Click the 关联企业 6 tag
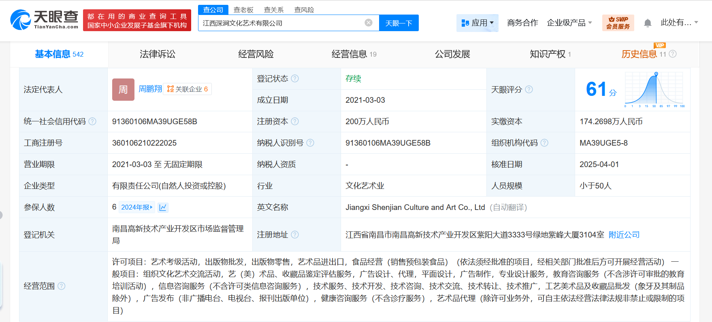This screenshot has width=712, height=322. pos(188,89)
